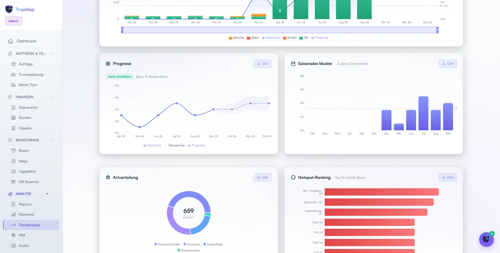
Task: Click the right handle of chart range slider
Action: [x=437, y=30]
